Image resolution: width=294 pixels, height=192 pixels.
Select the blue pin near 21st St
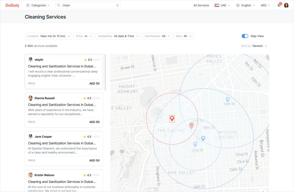point(195,144)
